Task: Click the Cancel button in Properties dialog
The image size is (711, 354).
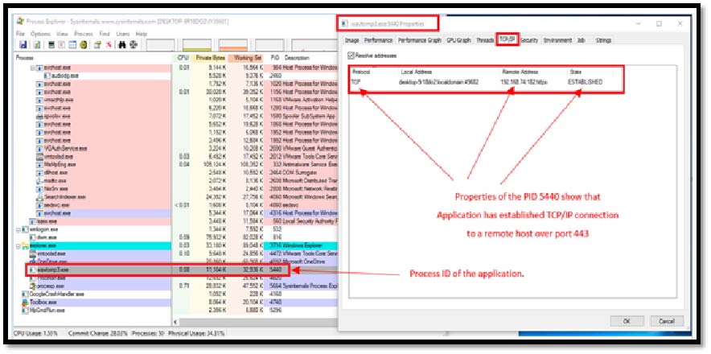Action: [666, 321]
